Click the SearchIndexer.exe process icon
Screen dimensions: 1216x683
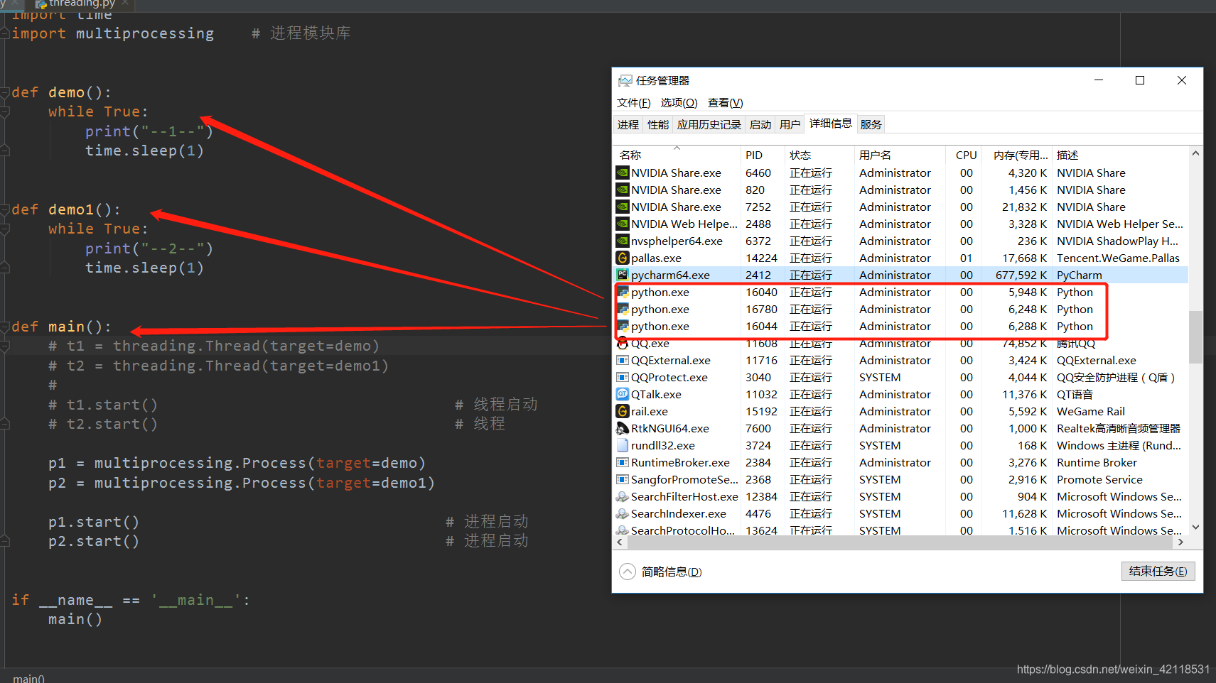[623, 513]
